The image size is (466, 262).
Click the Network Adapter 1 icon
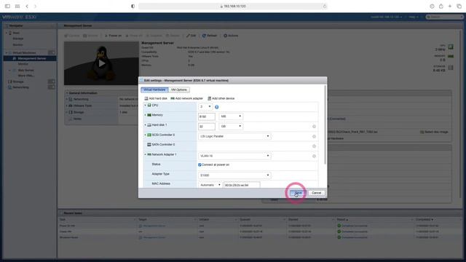(149, 154)
